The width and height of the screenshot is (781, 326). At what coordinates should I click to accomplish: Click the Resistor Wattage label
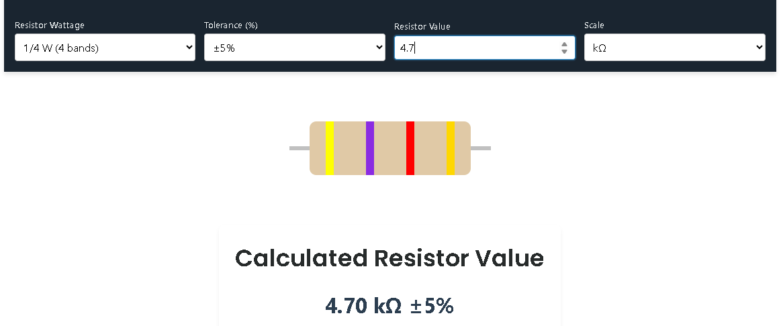pyautogui.click(x=50, y=25)
